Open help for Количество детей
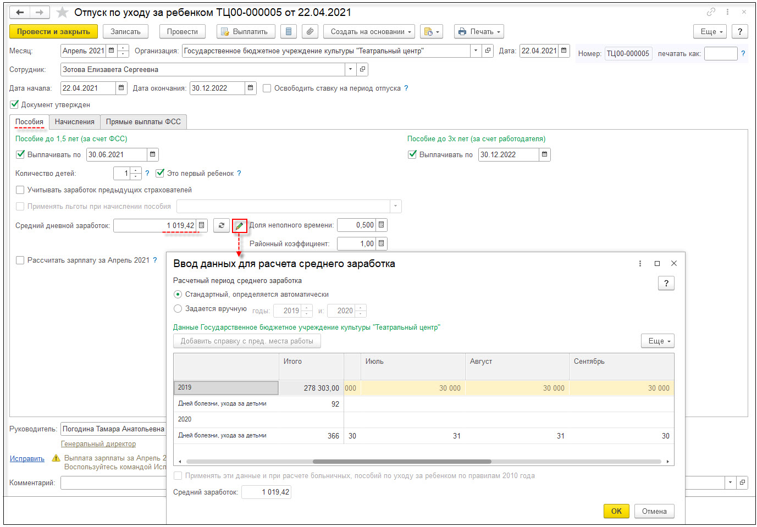 [x=147, y=173]
